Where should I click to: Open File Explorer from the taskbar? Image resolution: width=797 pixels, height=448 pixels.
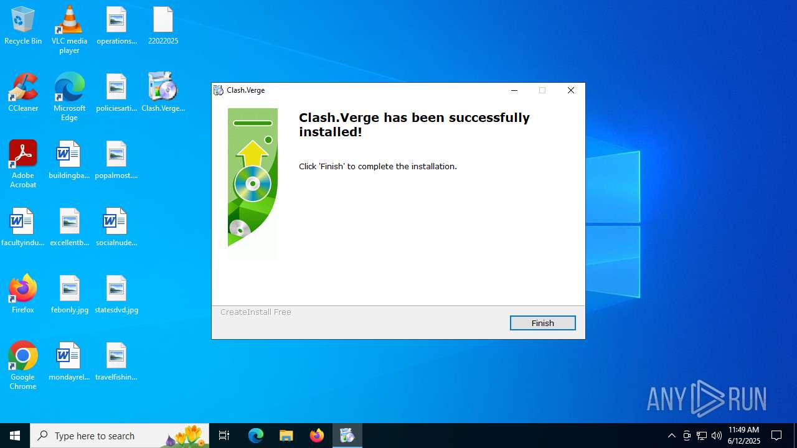click(286, 436)
